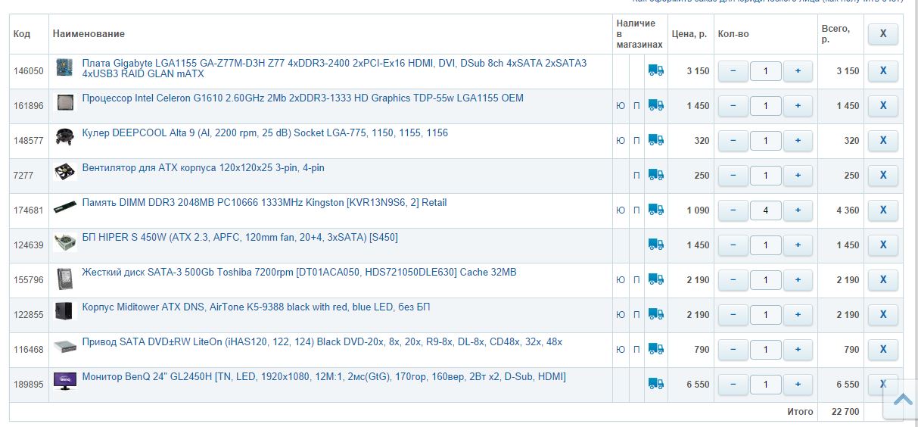918x427 pixels.
Task: Increase quantity of Gigabyte motherboard
Action: point(798,71)
